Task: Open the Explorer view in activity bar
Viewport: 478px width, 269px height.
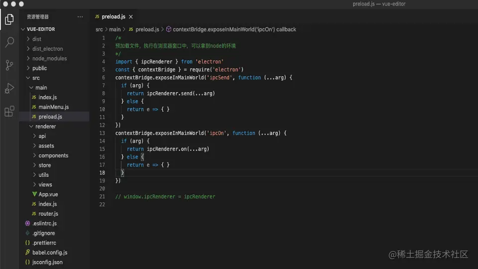Action: click(9, 19)
